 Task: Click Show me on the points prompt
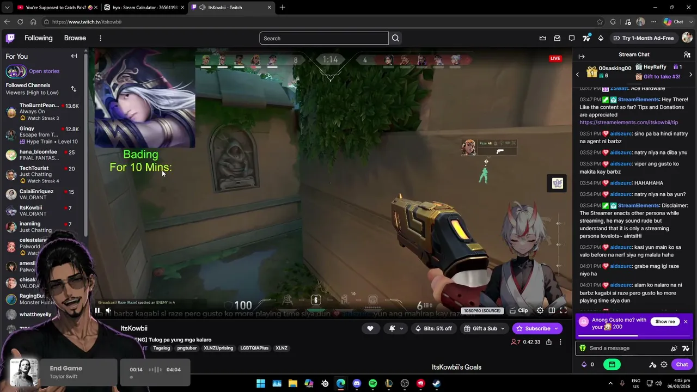pyautogui.click(x=665, y=321)
